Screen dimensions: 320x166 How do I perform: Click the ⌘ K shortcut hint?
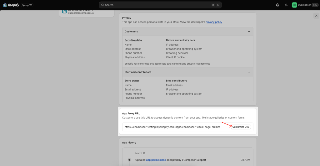[x=216, y=5]
